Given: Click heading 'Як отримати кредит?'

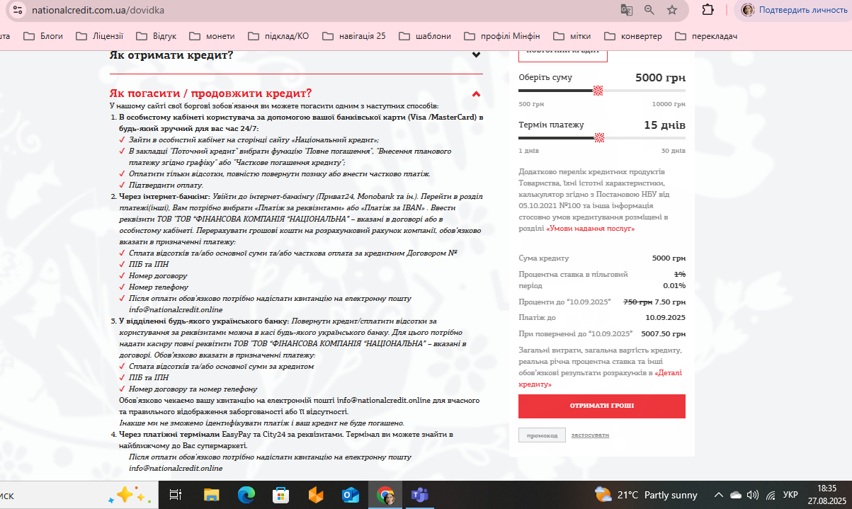Looking at the screenshot, I should click(171, 55).
